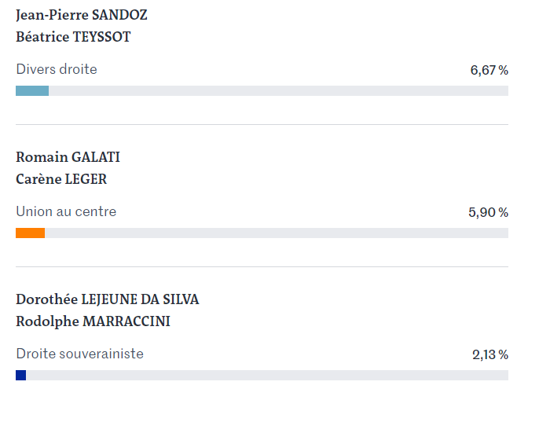539x422 pixels.
Task: Click divider line below Divers droite result
Action: coord(262,124)
